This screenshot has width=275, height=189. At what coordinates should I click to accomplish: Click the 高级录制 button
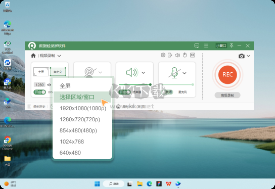point(227,95)
